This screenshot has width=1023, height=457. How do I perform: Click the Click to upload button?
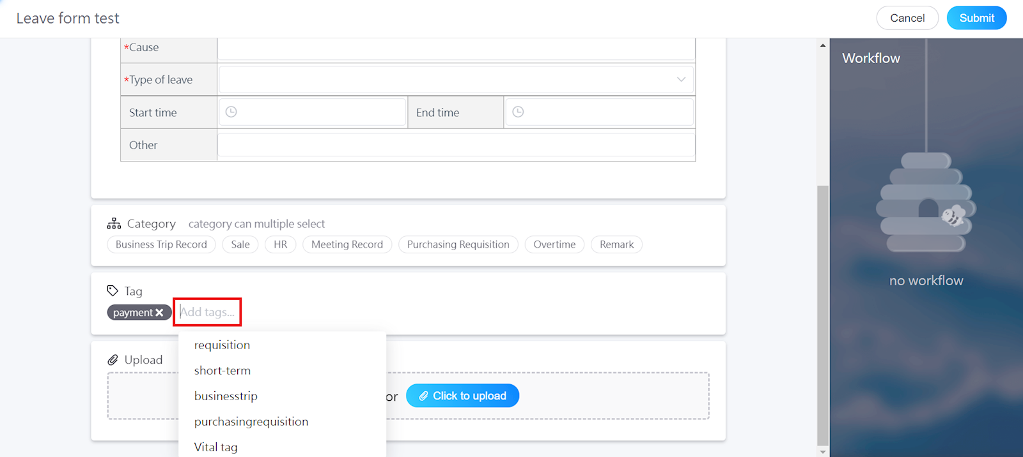pyautogui.click(x=462, y=396)
